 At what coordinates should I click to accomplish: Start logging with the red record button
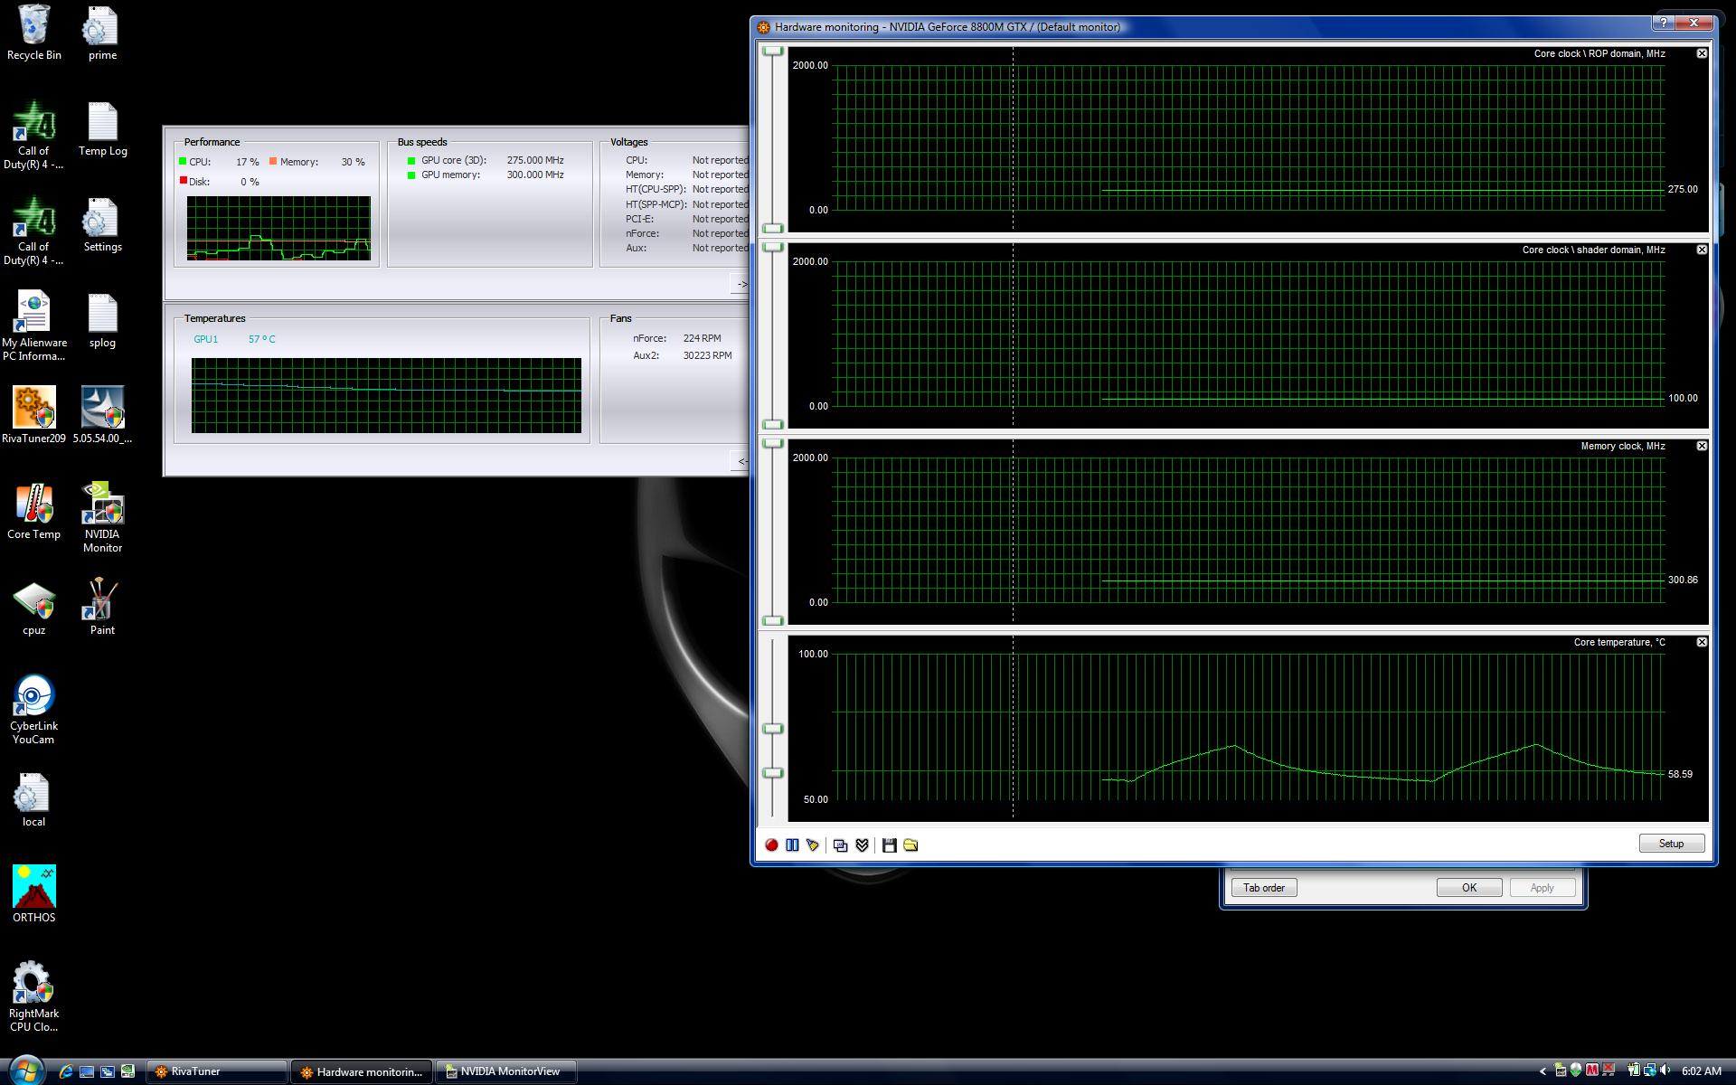(771, 844)
